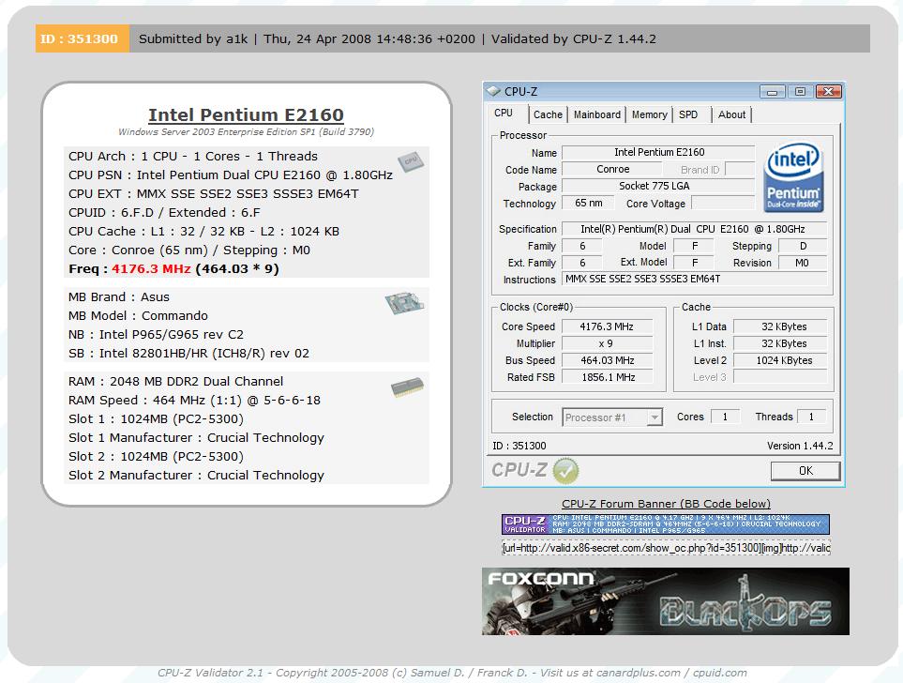Select the CPU tab

(x=504, y=113)
